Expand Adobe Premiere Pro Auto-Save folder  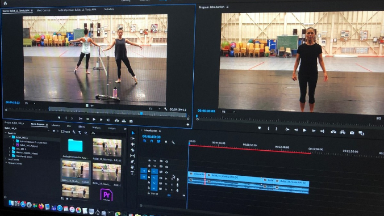pyautogui.click(x=14, y=141)
